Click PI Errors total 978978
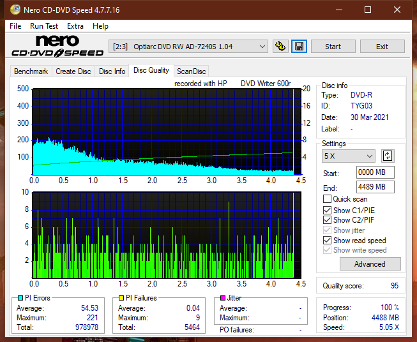The width and height of the screenshot is (417, 342). [87, 327]
